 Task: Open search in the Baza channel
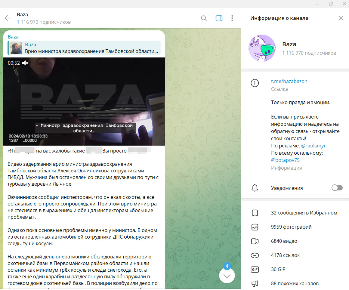tap(204, 18)
